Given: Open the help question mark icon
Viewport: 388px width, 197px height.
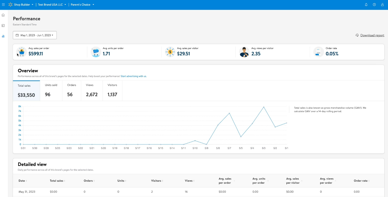Looking at the screenshot, I should pyautogui.click(x=374, y=5).
